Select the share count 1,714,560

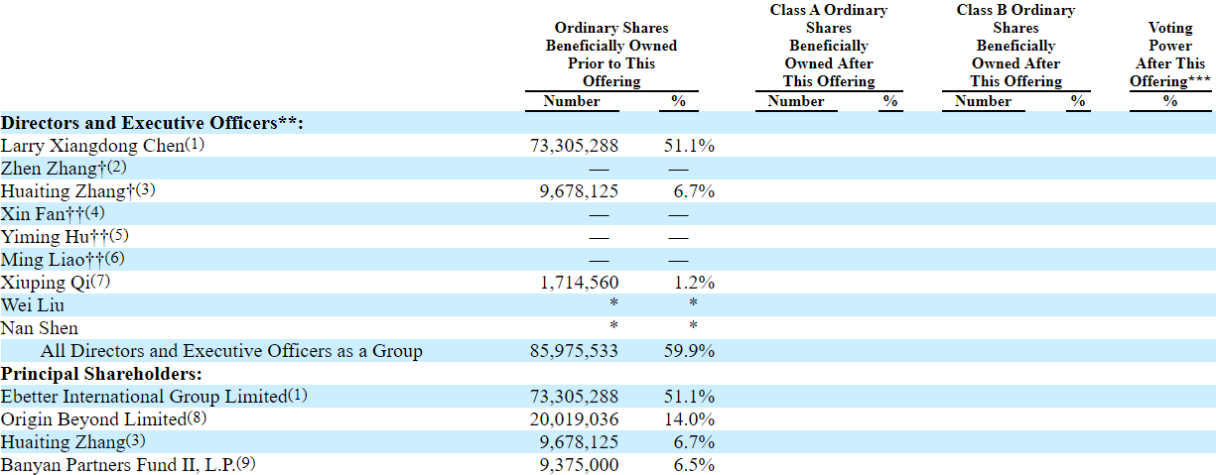coord(579,283)
